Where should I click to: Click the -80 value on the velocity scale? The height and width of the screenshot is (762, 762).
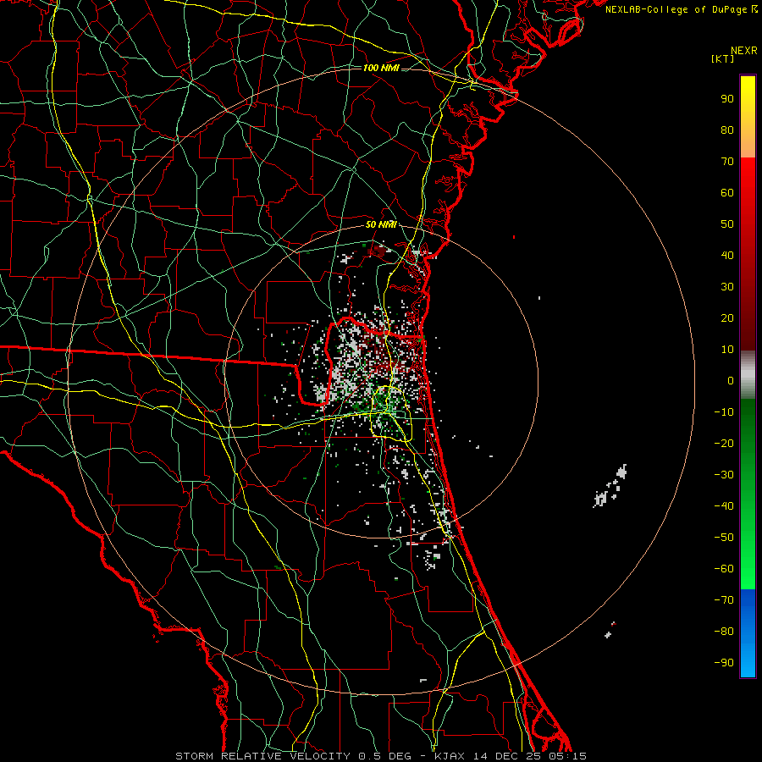pos(724,632)
